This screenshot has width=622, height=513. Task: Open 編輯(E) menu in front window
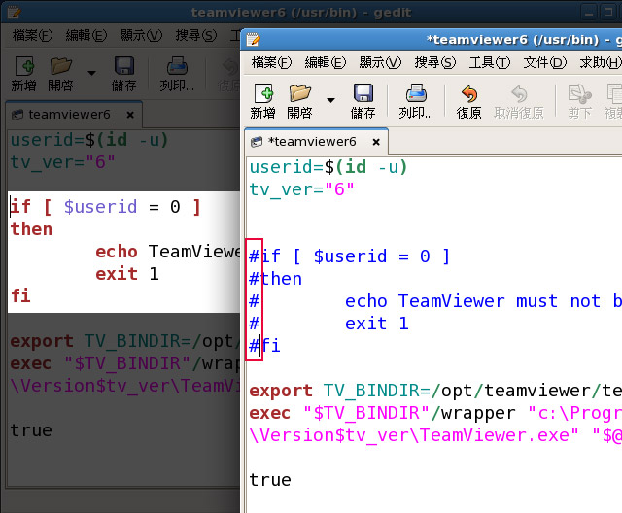click(326, 62)
